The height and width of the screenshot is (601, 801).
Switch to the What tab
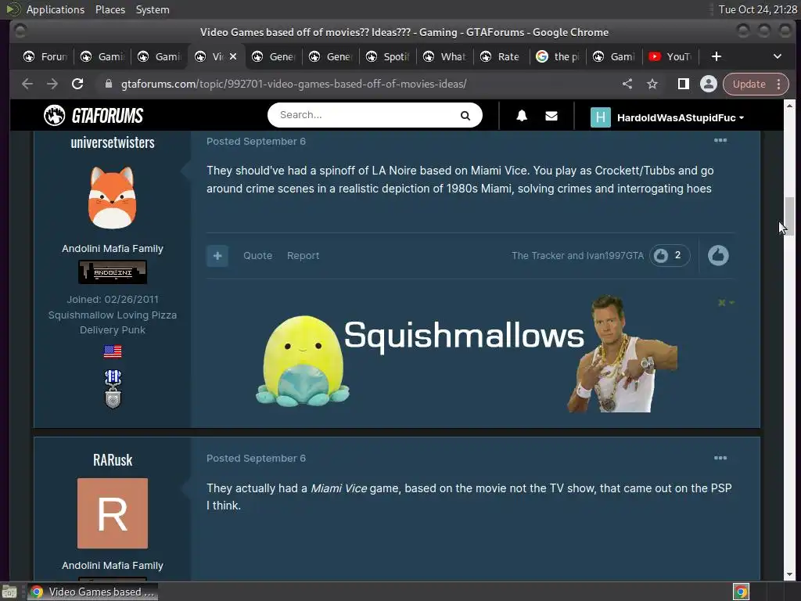click(x=444, y=56)
